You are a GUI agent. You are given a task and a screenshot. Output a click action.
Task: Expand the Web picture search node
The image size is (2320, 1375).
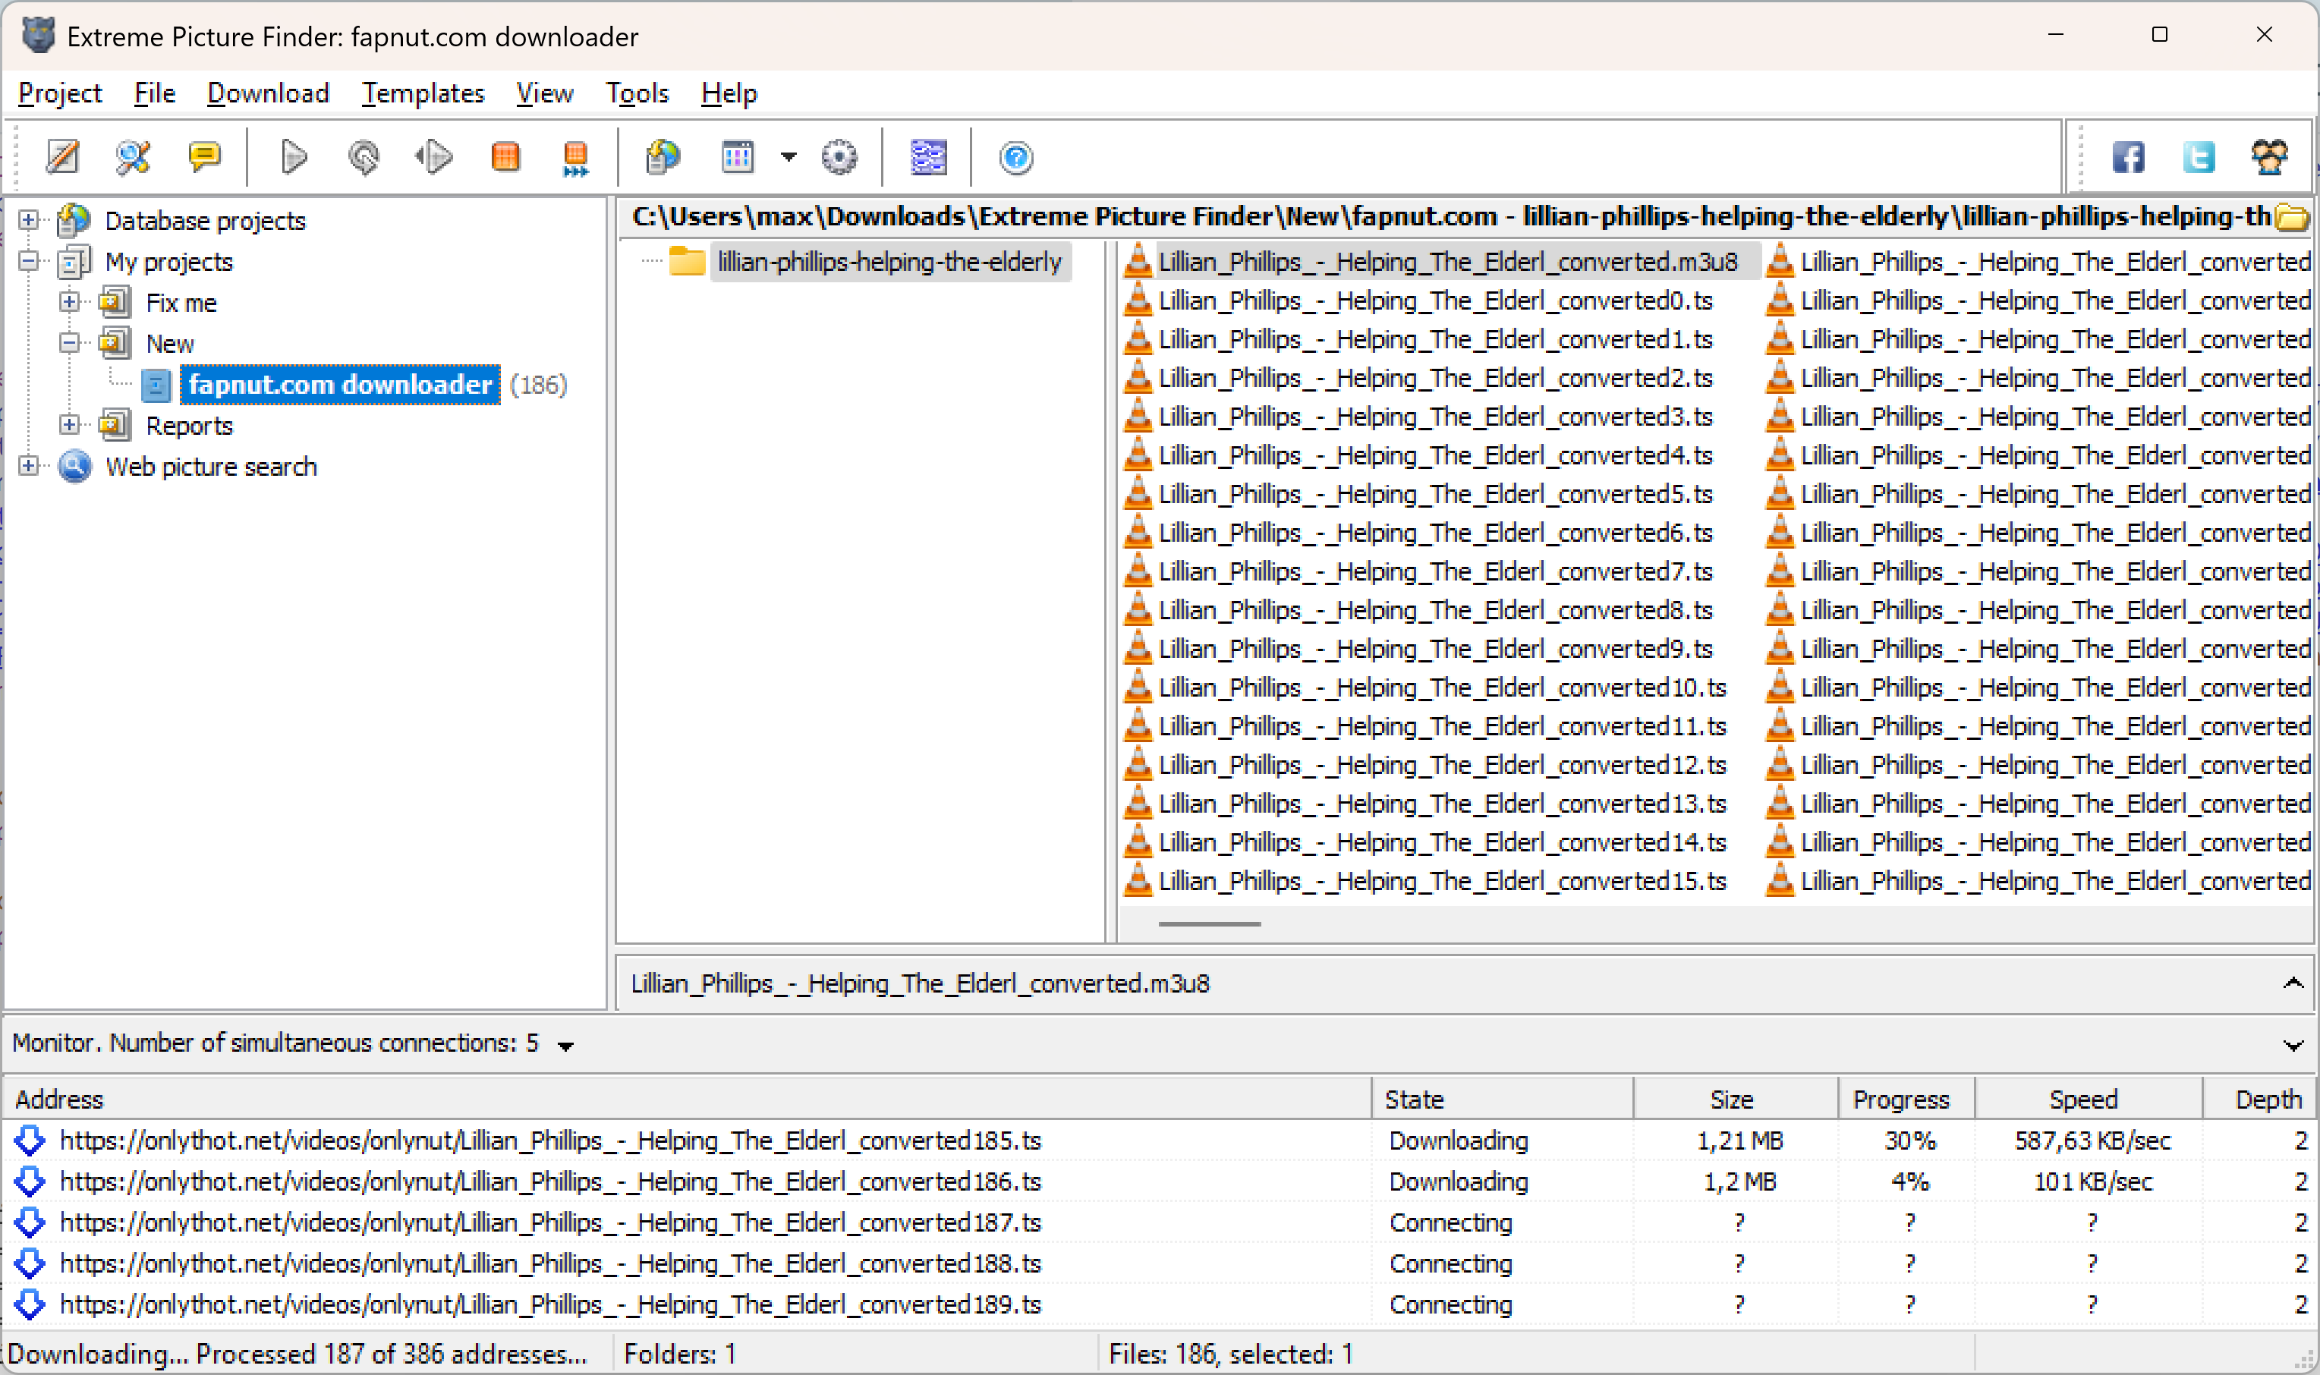[29, 465]
